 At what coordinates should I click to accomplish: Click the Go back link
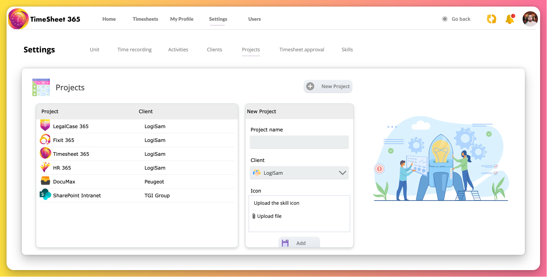point(461,19)
